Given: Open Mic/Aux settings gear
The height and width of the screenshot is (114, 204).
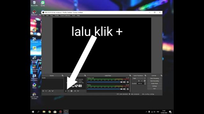Looking at the screenshot, I should [128, 89].
